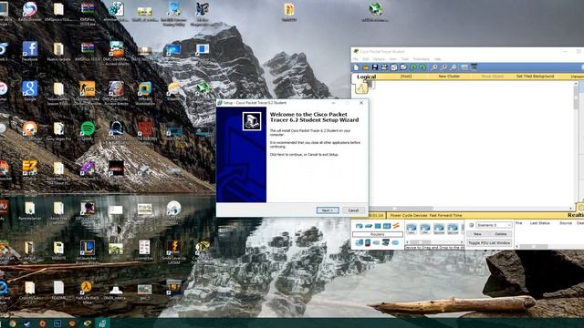Click Fast Forward Time in the yellow bar
The image size is (584, 328).
(x=445, y=215)
